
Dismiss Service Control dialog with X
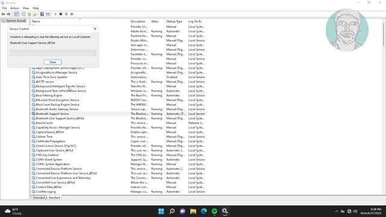(95, 29)
